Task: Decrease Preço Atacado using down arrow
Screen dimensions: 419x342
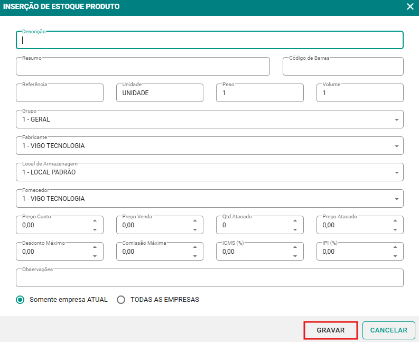Action: (x=395, y=229)
